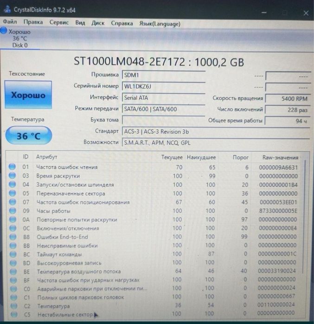
Task: Open the Диск menu
Action: point(98,23)
